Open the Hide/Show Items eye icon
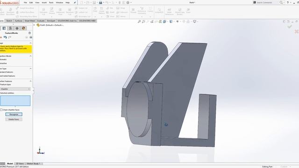 pos(178,21)
